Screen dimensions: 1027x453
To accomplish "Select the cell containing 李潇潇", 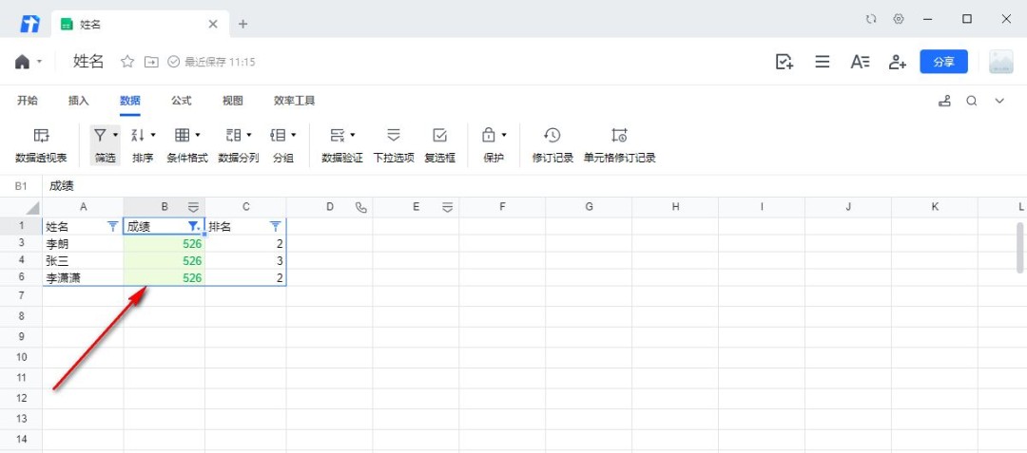I will pos(83,278).
